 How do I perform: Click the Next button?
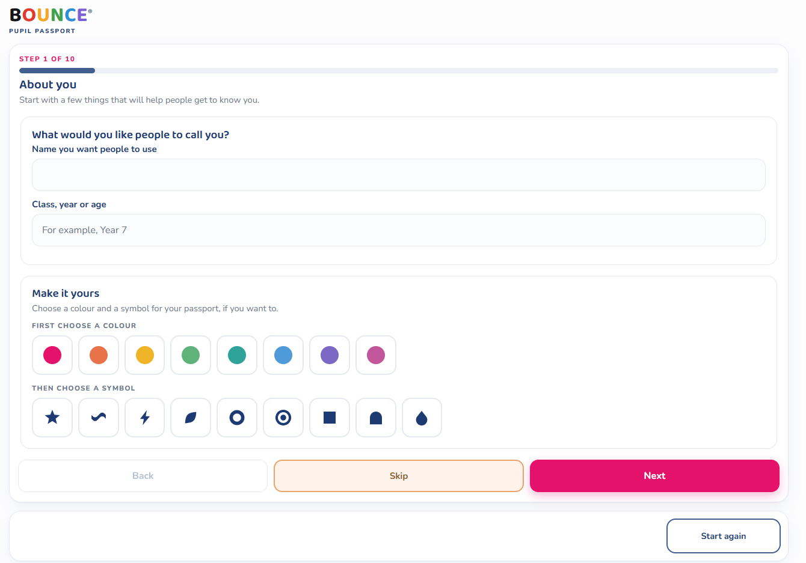pos(654,476)
